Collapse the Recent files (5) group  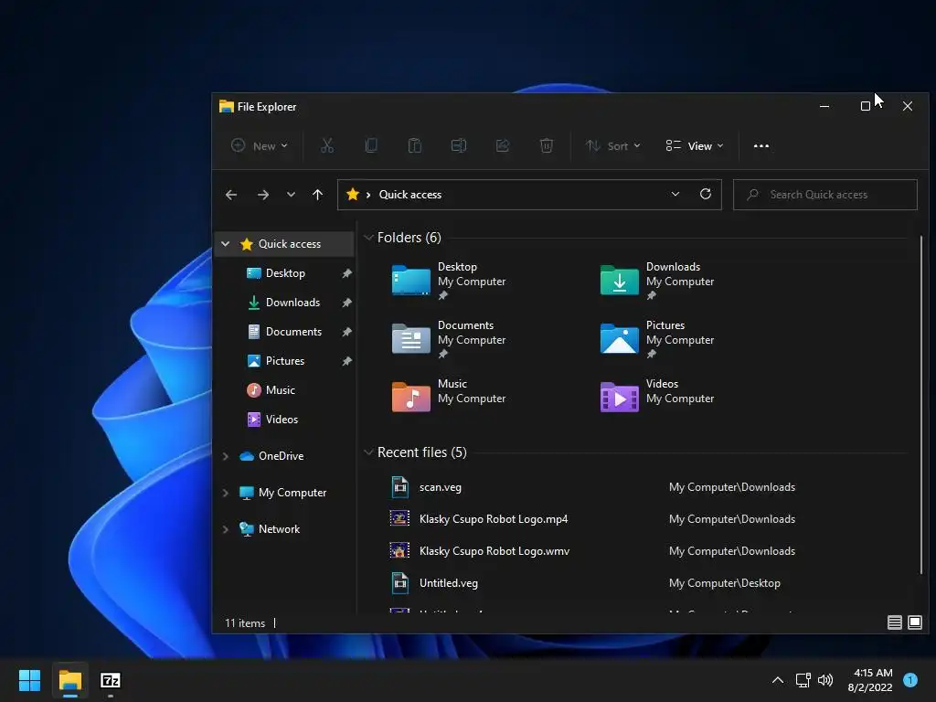tap(368, 452)
